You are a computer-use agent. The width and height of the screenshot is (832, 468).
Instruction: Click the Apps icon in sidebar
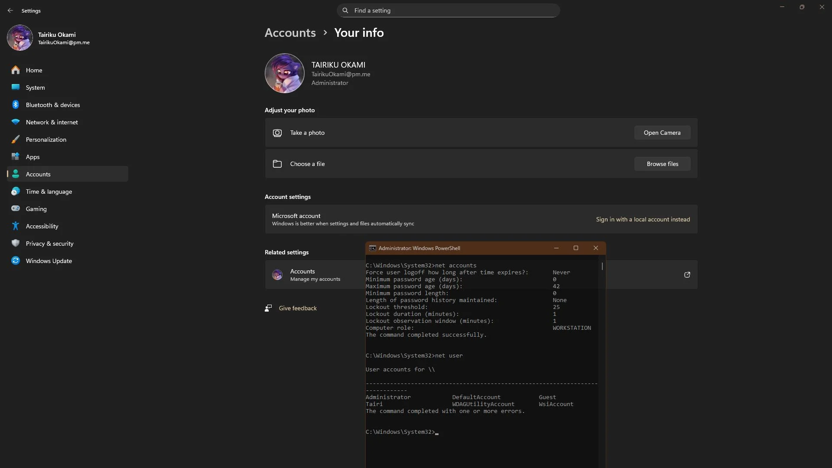16,157
